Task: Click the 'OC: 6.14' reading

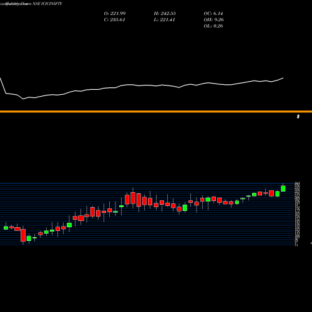Action: (x=213, y=13)
